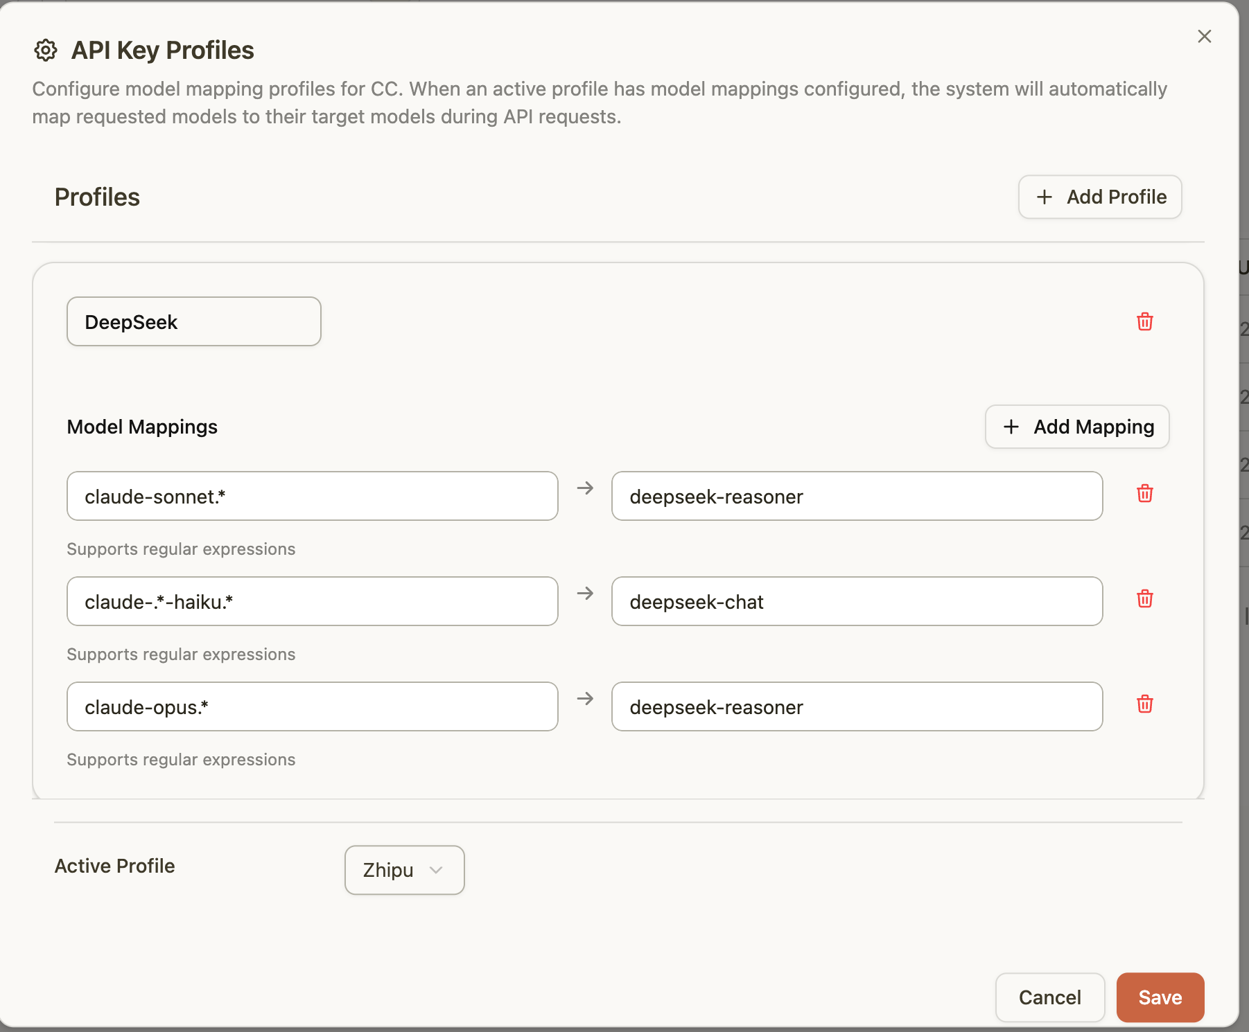Click the Profiles heading
The height and width of the screenshot is (1032, 1249).
(x=97, y=197)
